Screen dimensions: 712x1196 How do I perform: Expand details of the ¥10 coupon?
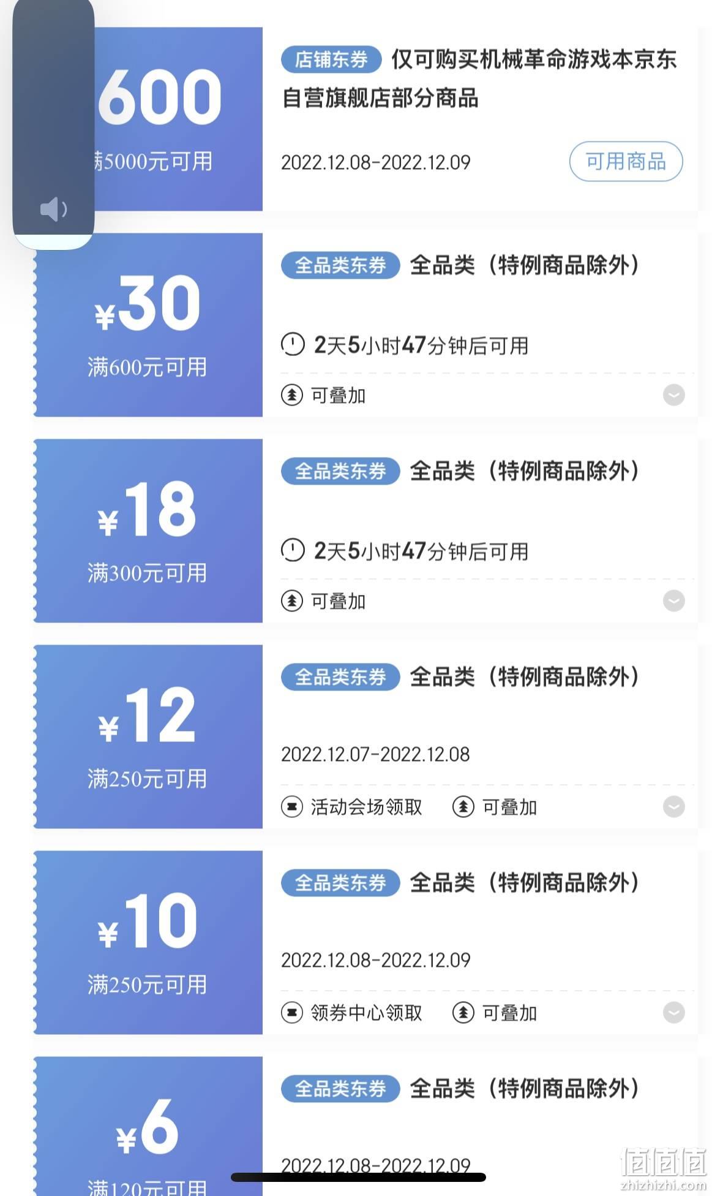(674, 1013)
